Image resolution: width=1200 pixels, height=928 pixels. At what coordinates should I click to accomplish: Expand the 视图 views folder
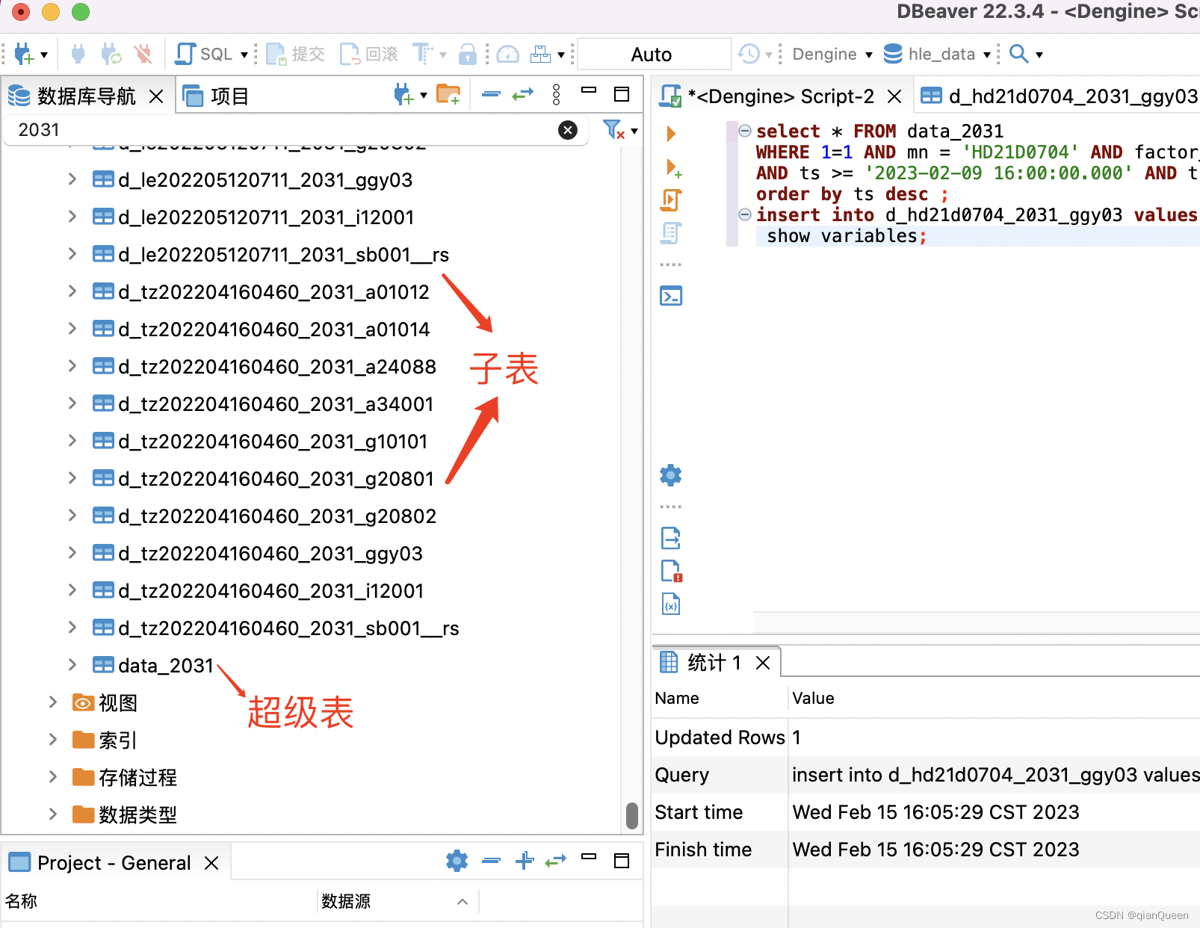(52, 702)
